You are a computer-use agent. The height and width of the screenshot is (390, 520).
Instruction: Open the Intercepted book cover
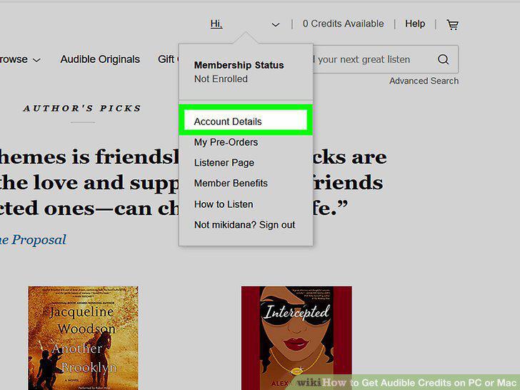coord(296,338)
